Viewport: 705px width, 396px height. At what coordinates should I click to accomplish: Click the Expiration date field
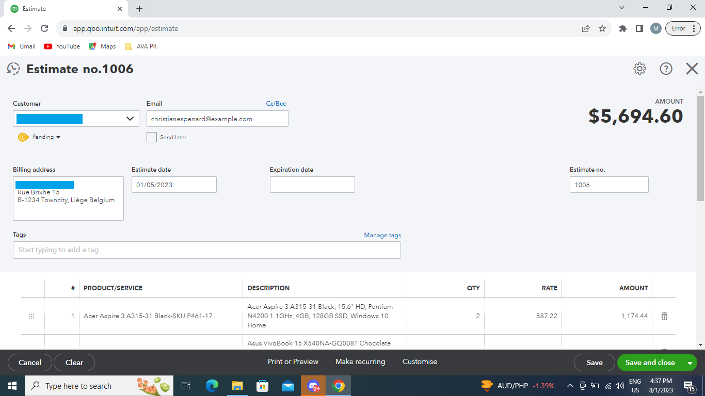(x=312, y=185)
